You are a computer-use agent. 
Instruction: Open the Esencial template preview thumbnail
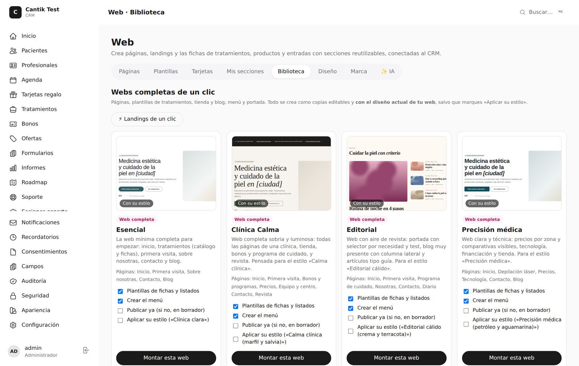click(166, 173)
